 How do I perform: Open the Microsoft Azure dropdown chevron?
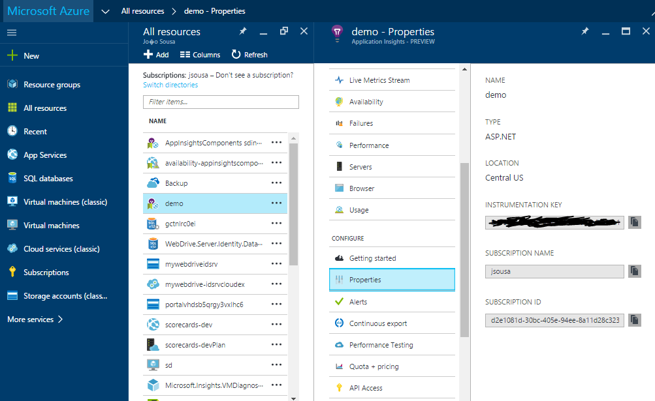point(106,11)
